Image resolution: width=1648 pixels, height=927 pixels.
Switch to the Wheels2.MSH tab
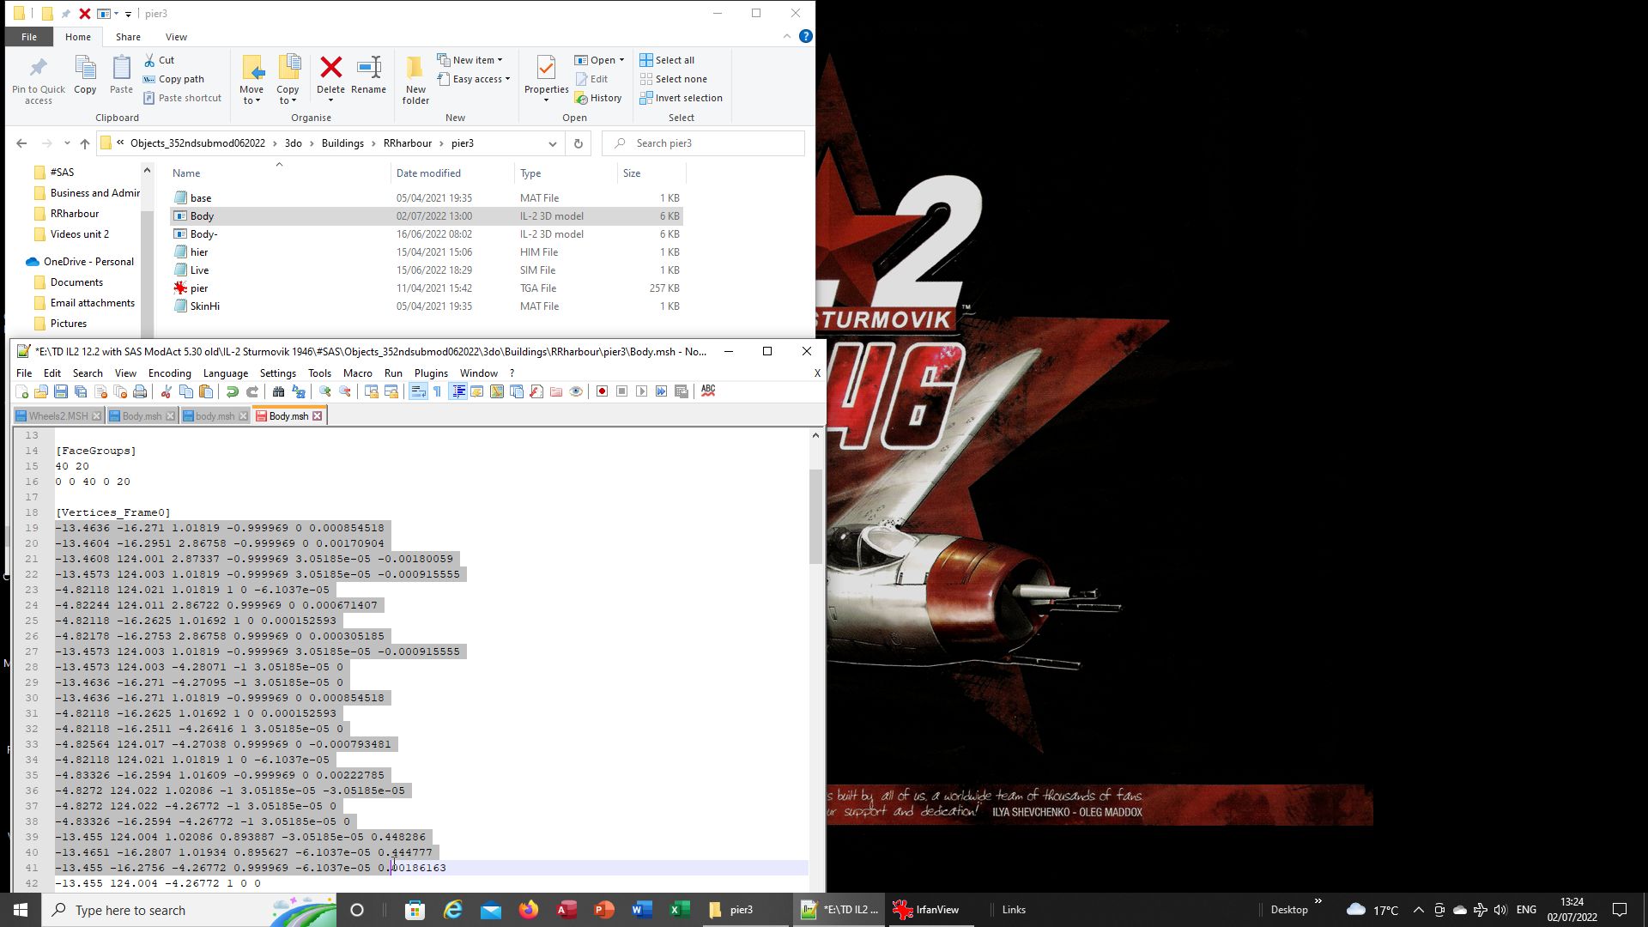[58, 416]
